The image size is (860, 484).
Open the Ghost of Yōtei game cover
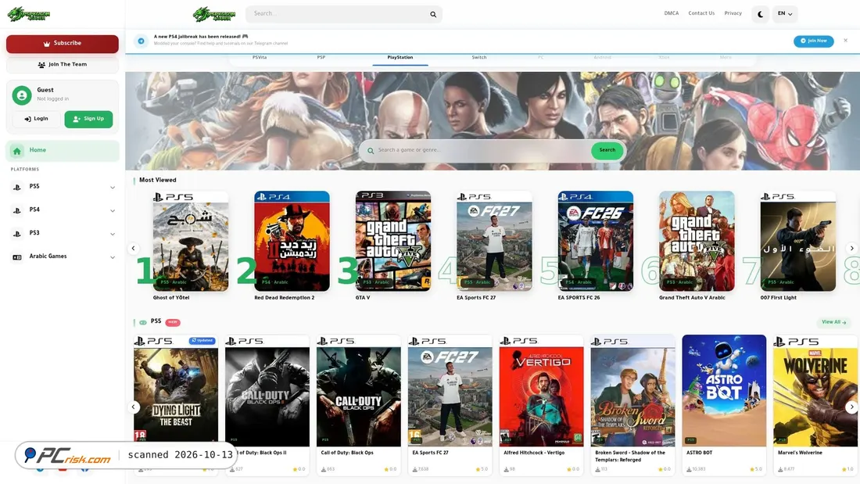point(190,242)
